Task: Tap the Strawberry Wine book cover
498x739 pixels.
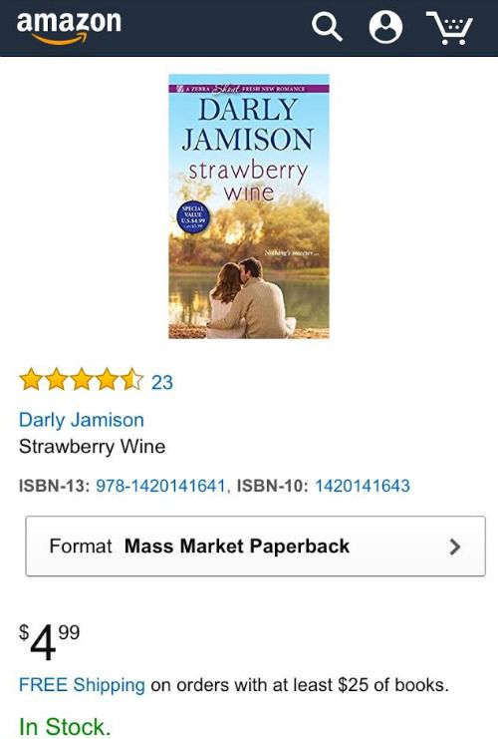Action: (x=249, y=206)
